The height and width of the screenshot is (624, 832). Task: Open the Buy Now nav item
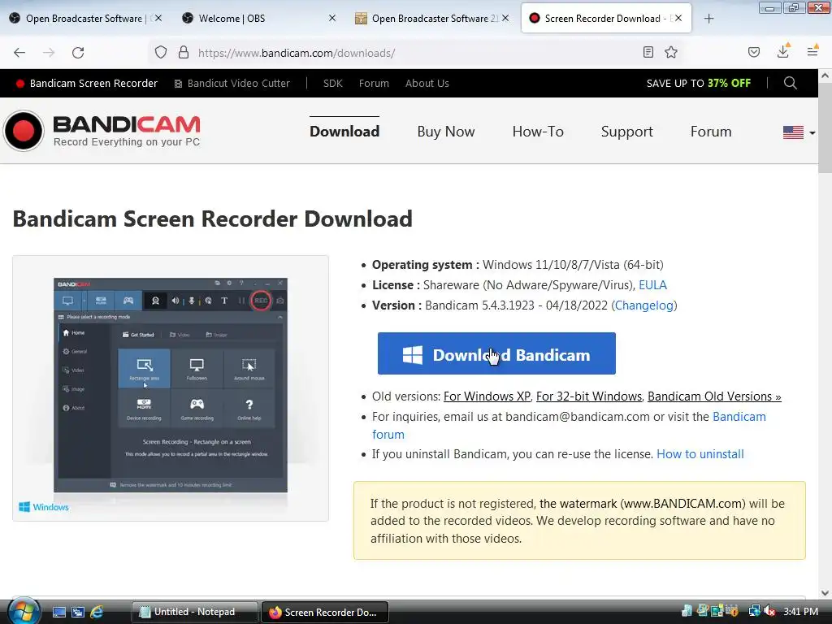pos(446,132)
